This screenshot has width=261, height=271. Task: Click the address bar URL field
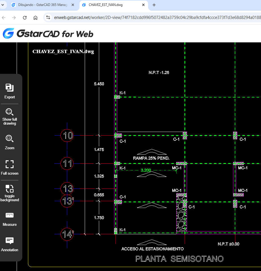pyautogui.click(x=155, y=18)
